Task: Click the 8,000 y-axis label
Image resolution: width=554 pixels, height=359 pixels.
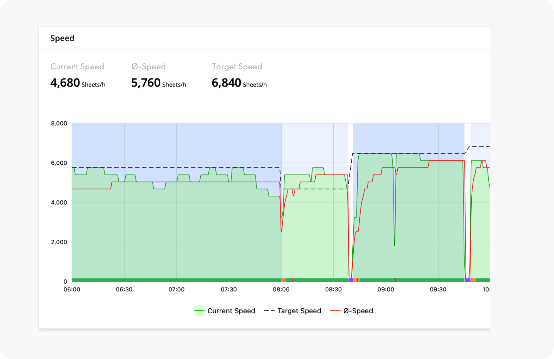Action: 59,124
